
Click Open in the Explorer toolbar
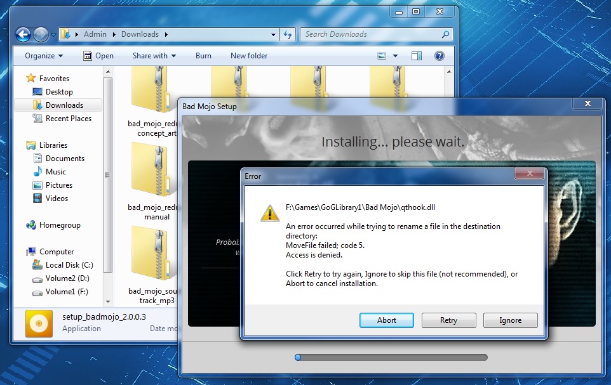pyautogui.click(x=98, y=56)
